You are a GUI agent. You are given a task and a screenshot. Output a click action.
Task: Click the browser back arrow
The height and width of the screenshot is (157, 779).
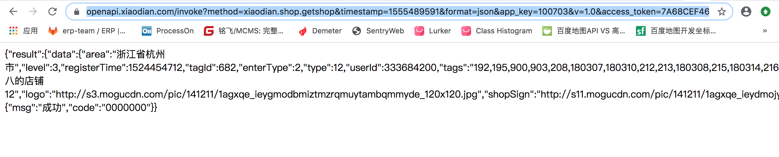click(13, 12)
